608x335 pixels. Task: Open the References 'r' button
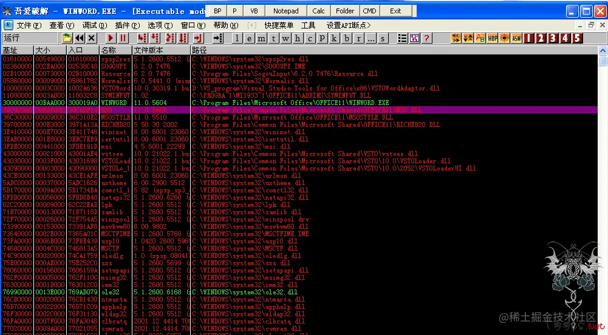[359, 38]
